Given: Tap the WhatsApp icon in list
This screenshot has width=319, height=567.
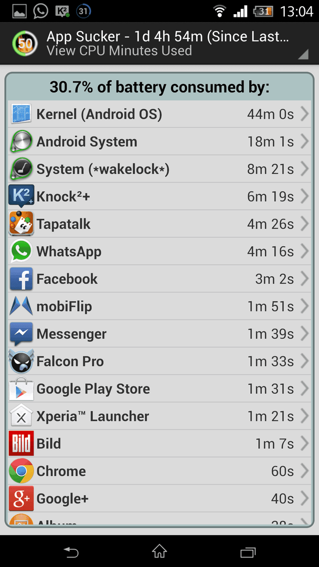Looking at the screenshot, I should coord(22,251).
